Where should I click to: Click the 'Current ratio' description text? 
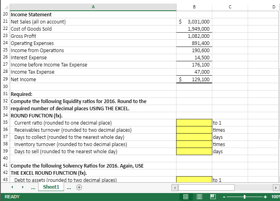[63, 123]
